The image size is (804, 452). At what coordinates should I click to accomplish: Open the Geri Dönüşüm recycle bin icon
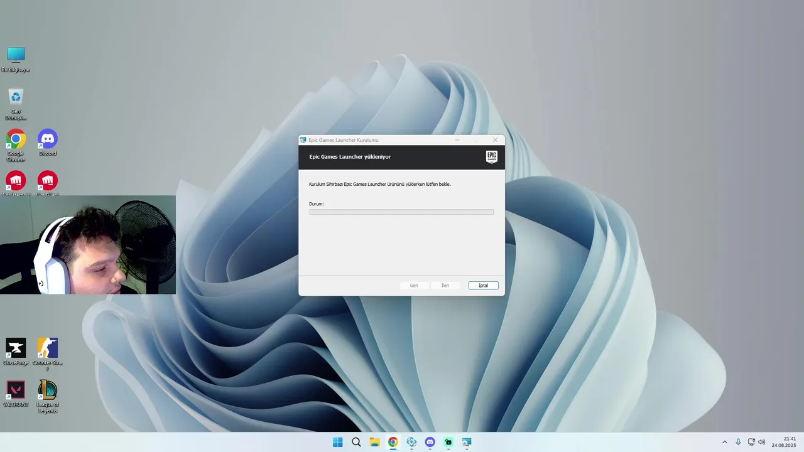click(x=16, y=104)
